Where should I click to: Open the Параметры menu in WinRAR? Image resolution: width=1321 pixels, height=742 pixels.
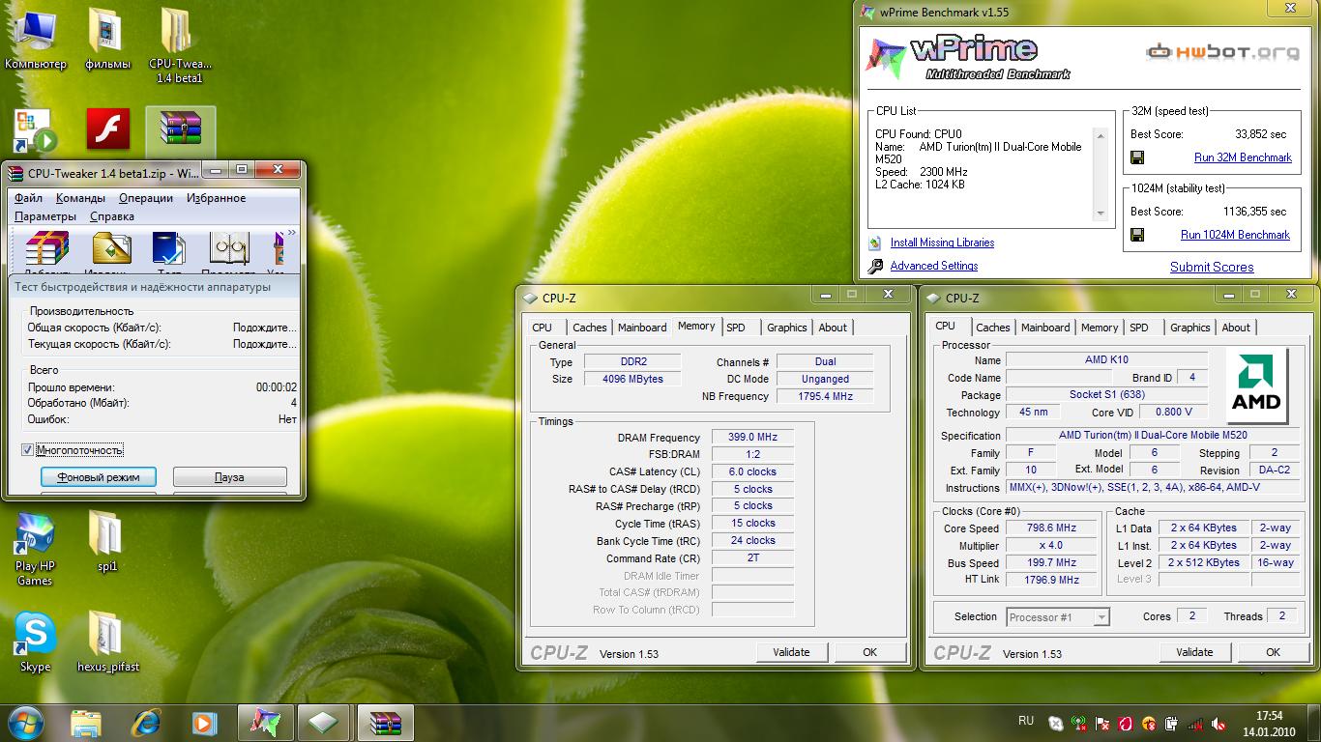[45, 216]
